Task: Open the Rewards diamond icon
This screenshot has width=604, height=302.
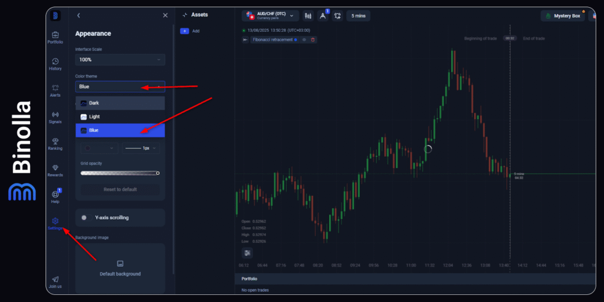Action: [x=55, y=170]
